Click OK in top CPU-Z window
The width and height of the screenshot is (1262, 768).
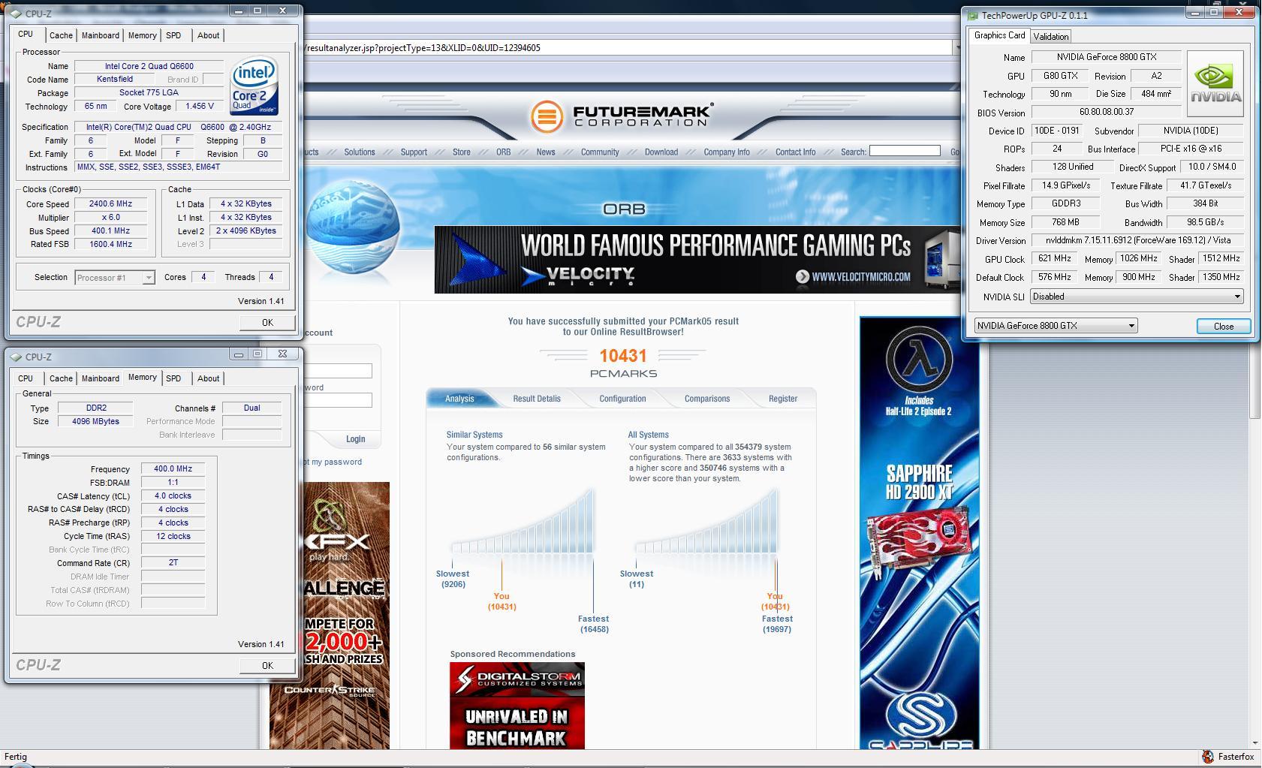(x=267, y=322)
